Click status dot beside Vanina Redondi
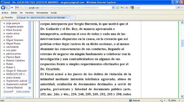The height and width of the screenshot is (102, 184). (4, 88)
